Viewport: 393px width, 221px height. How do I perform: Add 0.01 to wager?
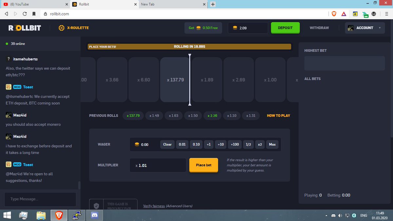182,144
